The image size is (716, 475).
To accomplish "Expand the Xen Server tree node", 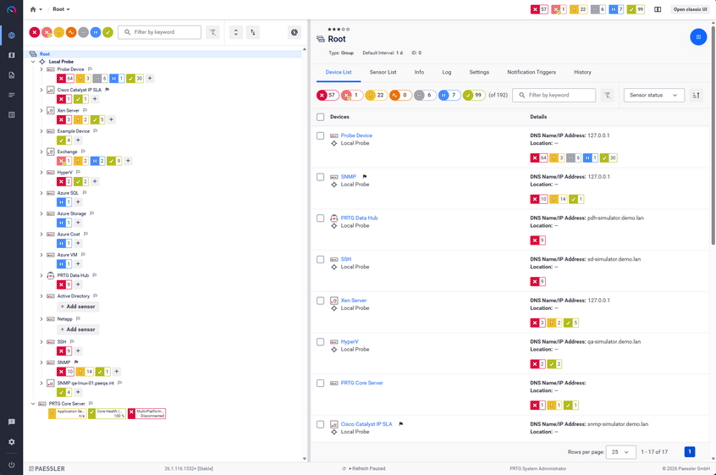I will point(41,111).
